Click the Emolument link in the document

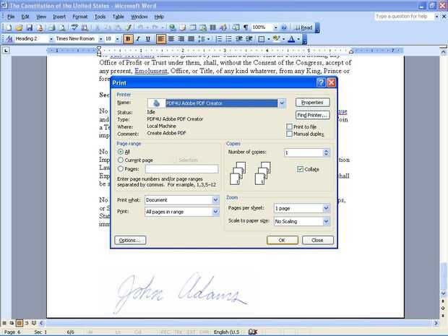151,71
